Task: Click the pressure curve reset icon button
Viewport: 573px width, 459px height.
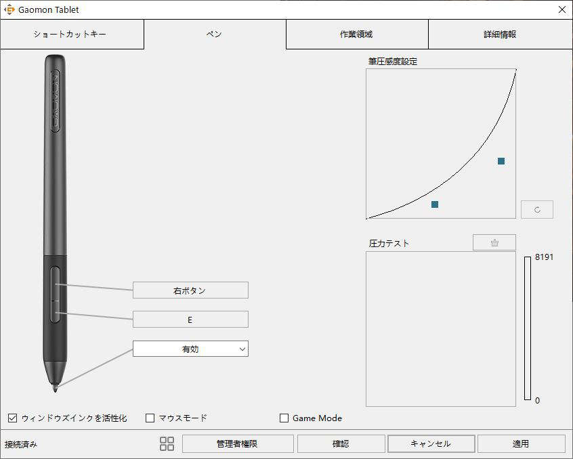Action: 537,210
